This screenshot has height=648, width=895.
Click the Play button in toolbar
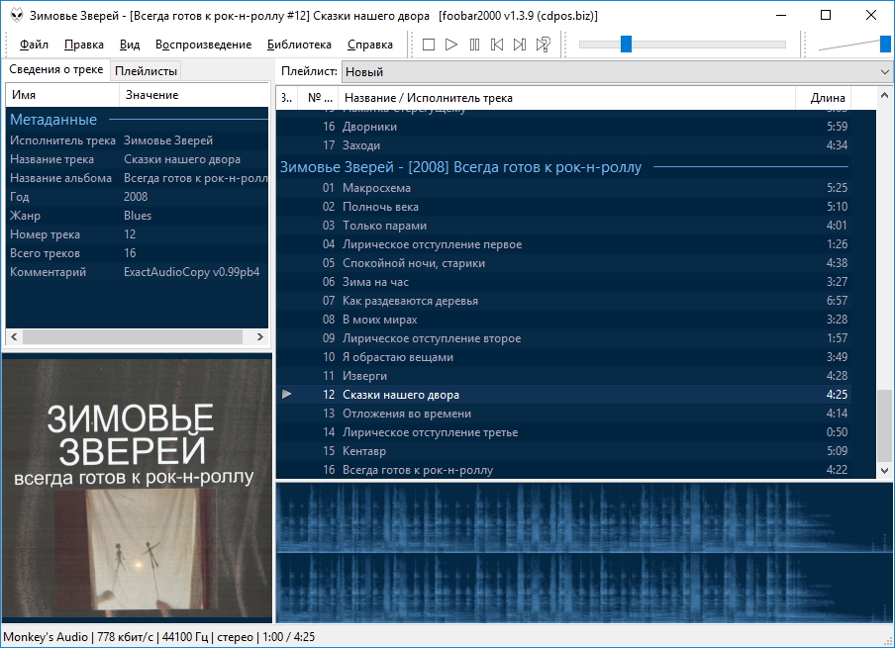451,45
